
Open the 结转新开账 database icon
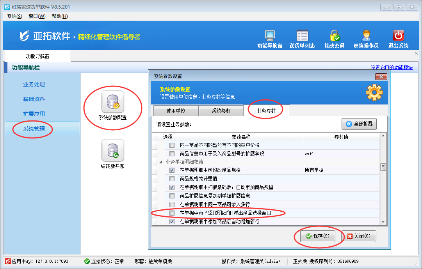point(112,150)
